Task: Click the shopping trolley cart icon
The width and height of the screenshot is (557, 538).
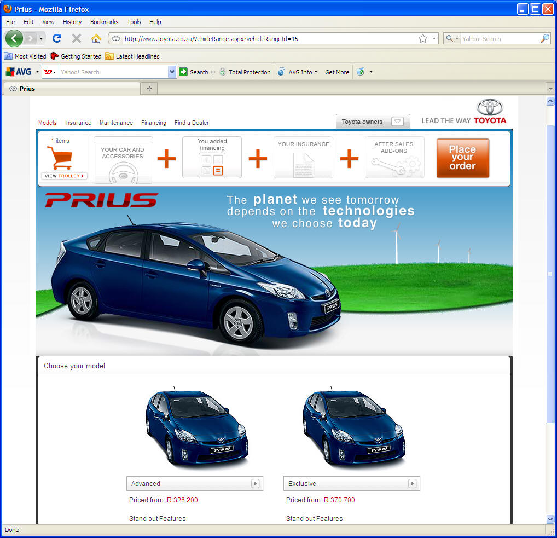Action: [60, 158]
